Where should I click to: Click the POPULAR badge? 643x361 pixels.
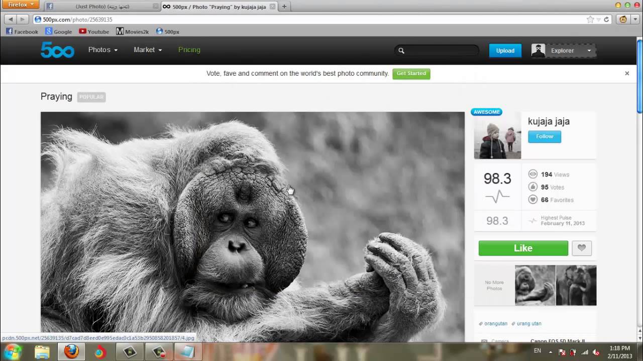91,97
